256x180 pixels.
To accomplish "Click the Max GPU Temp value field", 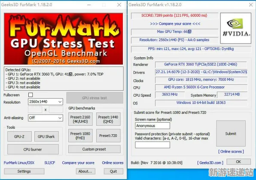I will [x=174, y=32].
